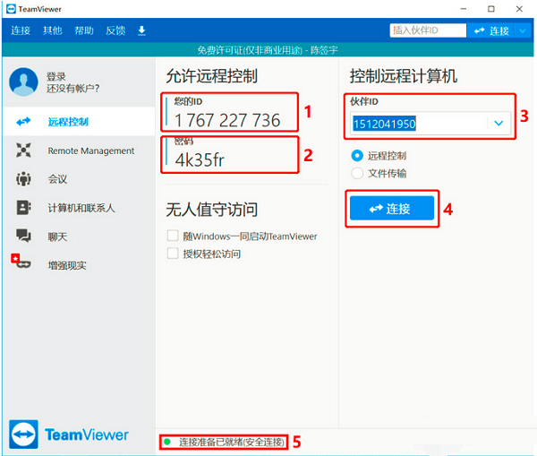Viewport: 537px width, 456px height.
Task: Expand the 伙伴ID history dropdown arrow
Action: [x=499, y=123]
